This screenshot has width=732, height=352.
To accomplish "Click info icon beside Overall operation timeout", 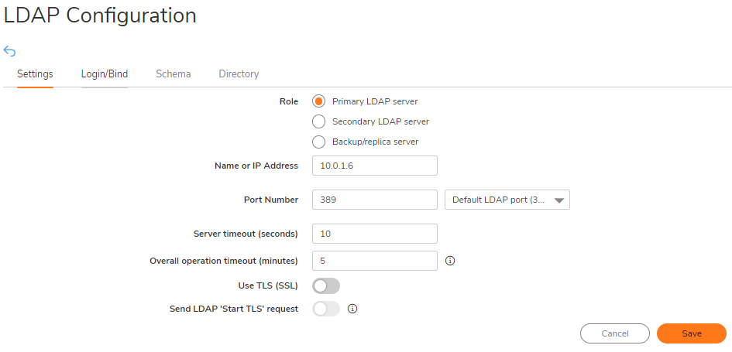I will [x=450, y=261].
